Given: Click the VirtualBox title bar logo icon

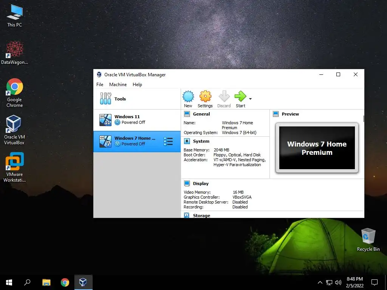Looking at the screenshot, I should pyautogui.click(x=99, y=74).
